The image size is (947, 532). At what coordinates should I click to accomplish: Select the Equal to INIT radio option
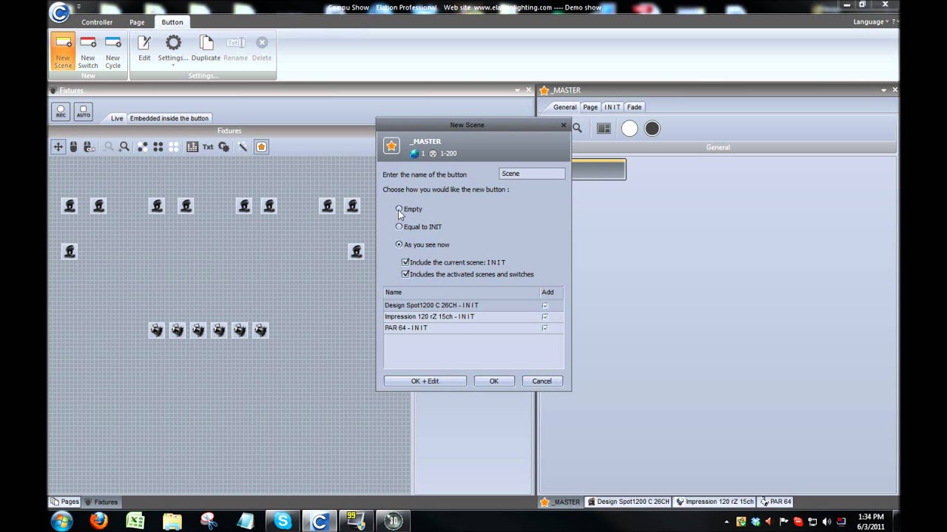[399, 227]
